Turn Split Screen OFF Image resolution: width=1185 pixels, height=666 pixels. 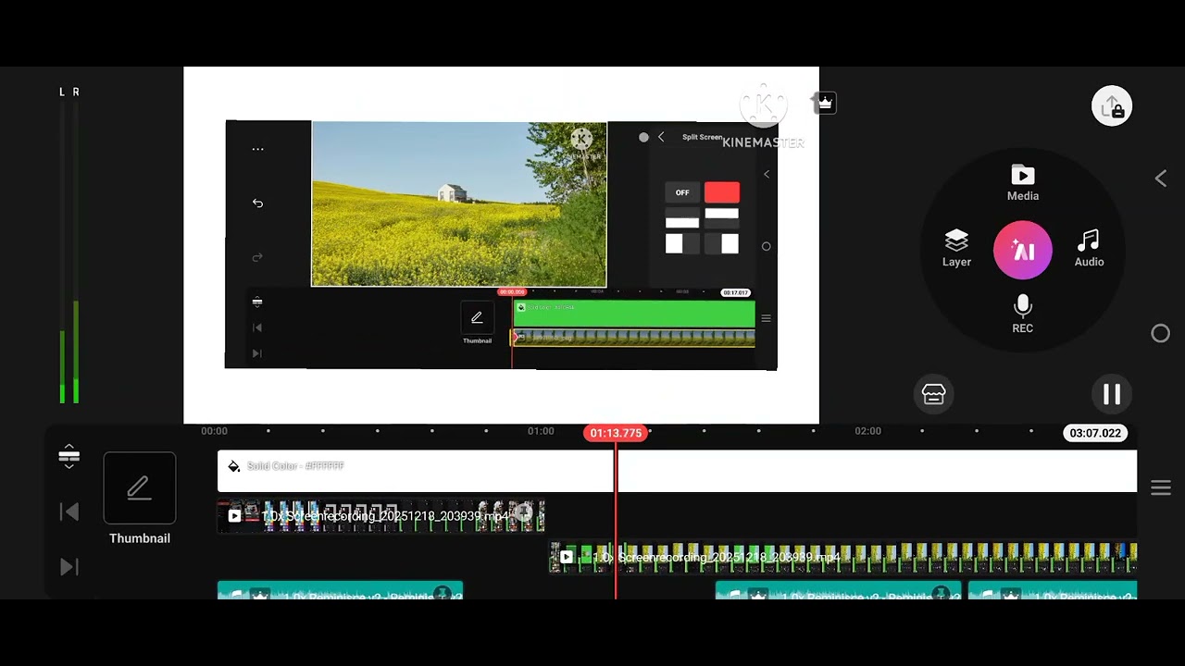click(x=682, y=192)
